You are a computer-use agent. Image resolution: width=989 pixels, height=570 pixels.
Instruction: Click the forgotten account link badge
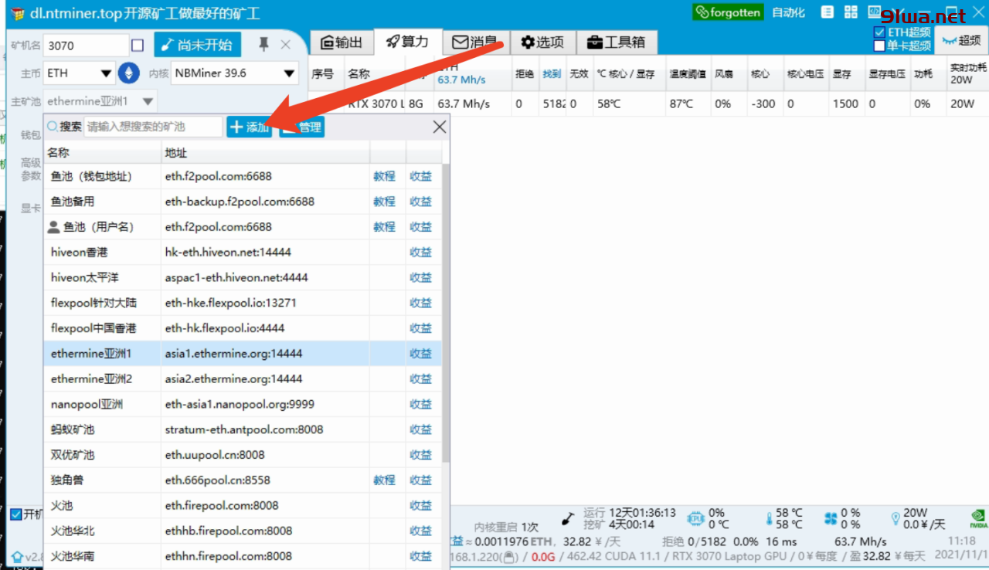[728, 12]
